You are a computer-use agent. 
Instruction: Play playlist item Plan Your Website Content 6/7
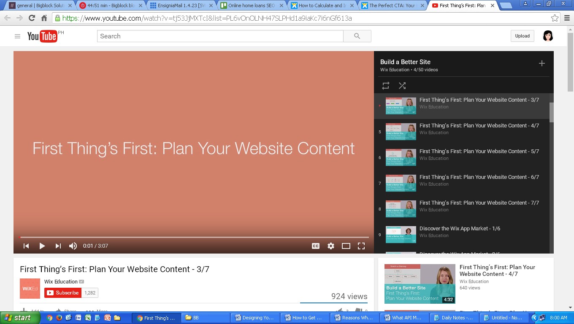462,184
